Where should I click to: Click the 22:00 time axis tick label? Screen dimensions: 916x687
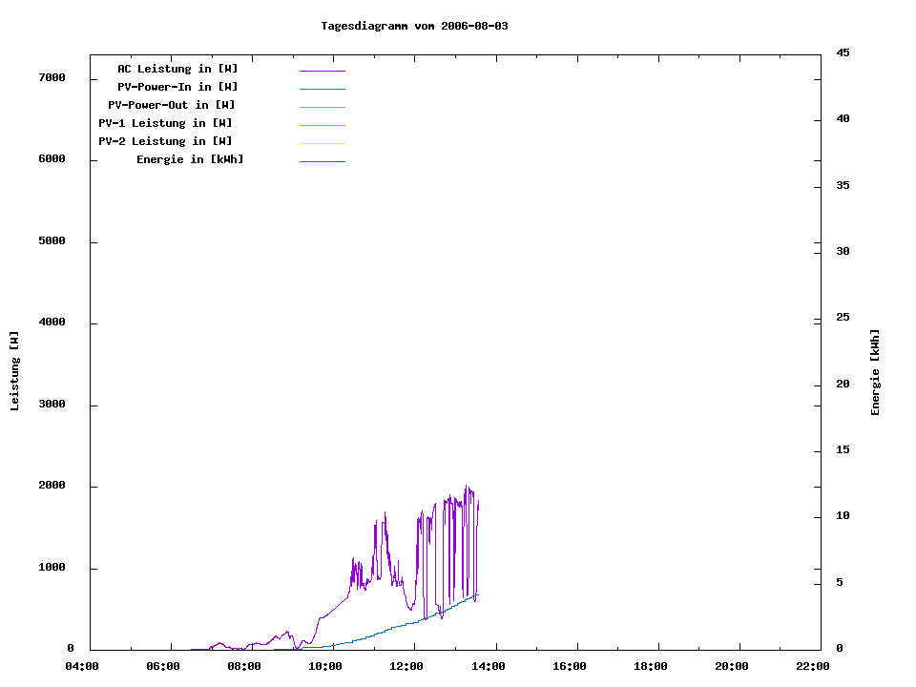pos(813,667)
